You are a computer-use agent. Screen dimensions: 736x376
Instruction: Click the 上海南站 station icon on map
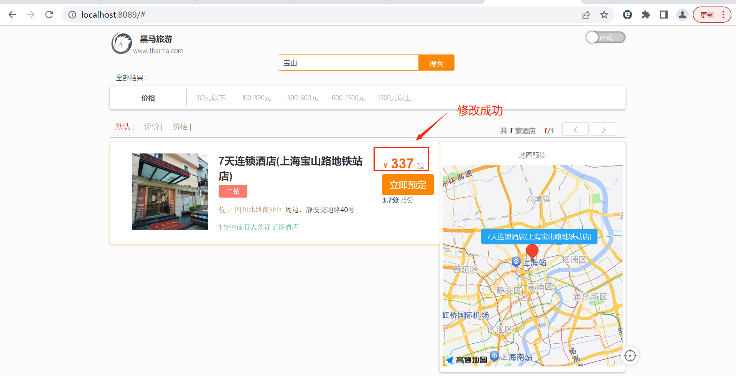pyautogui.click(x=494, y=356)
